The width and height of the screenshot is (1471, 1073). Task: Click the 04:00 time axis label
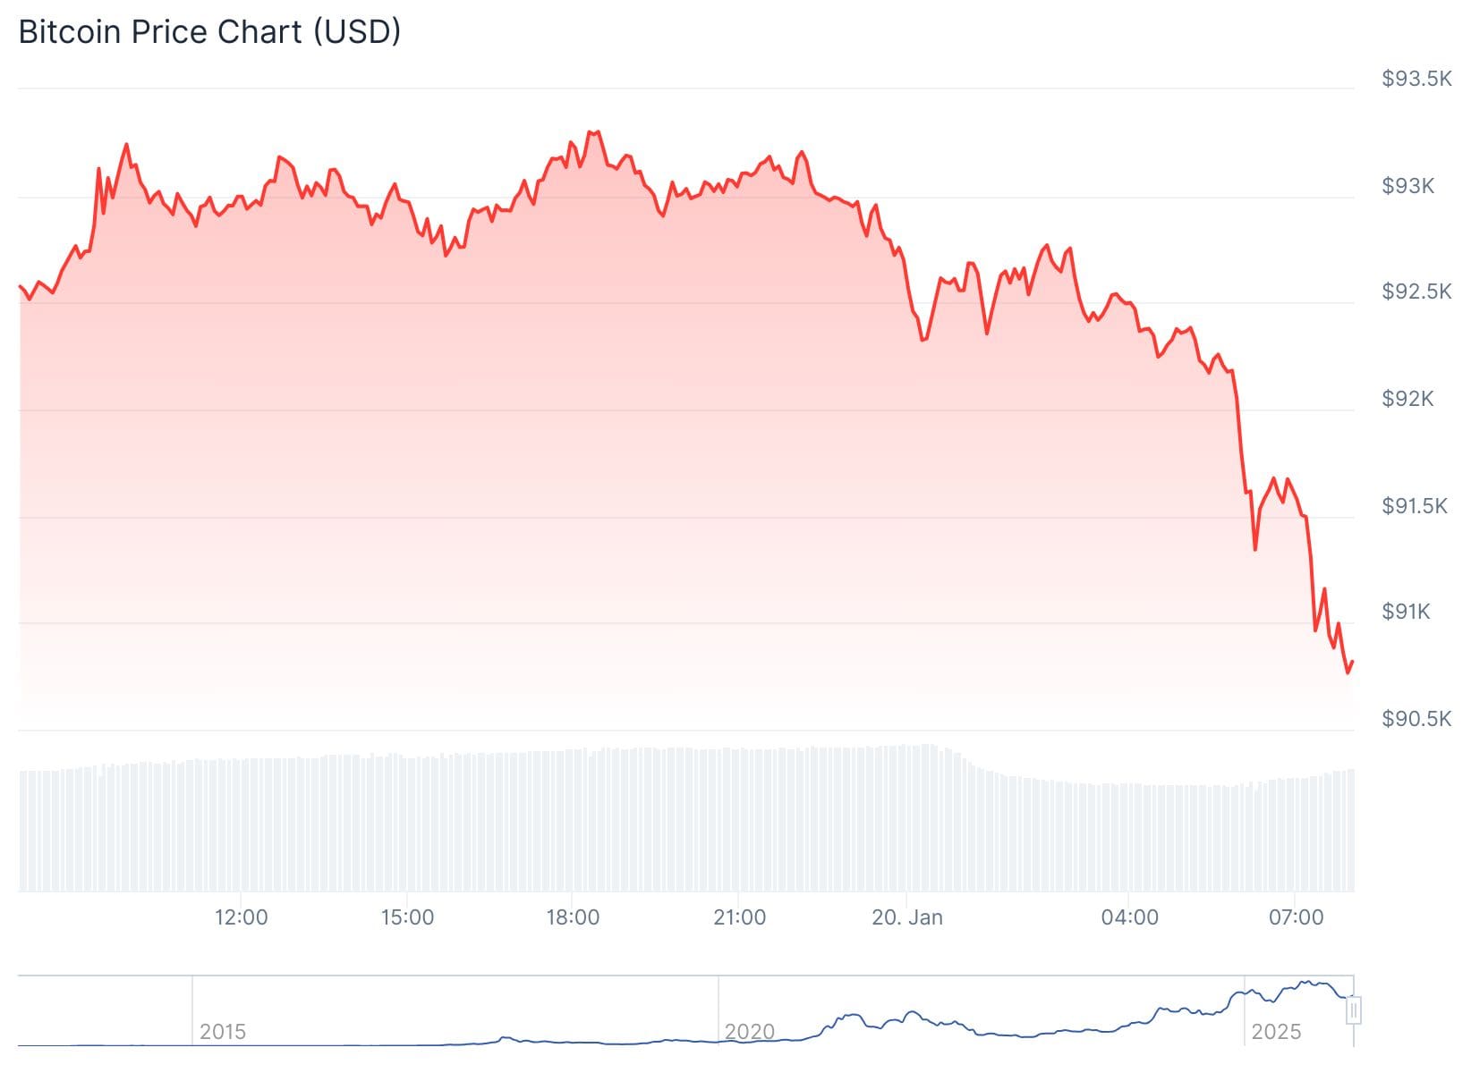click(1130, 917)
